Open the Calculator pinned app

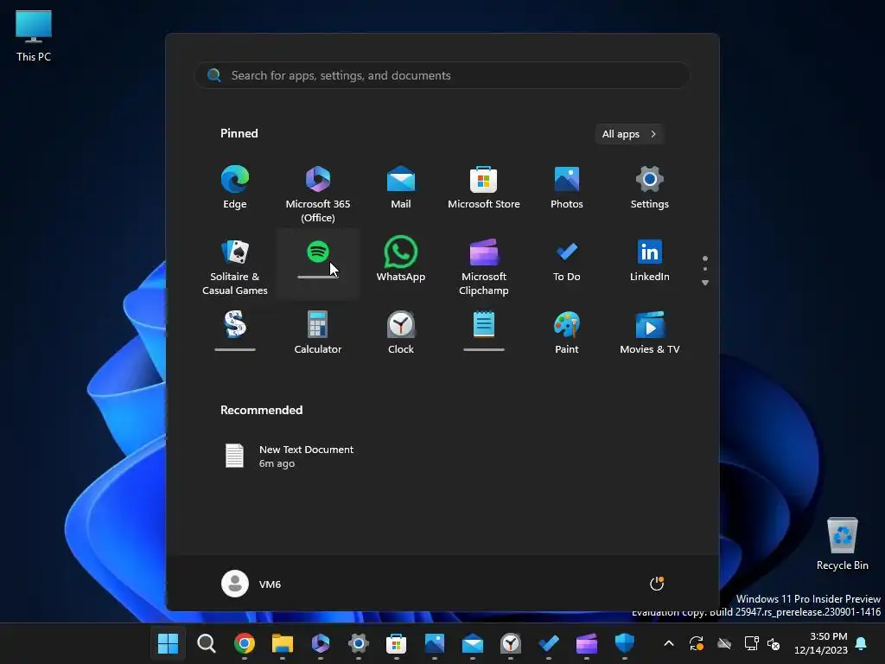click(x=318, y=333)
